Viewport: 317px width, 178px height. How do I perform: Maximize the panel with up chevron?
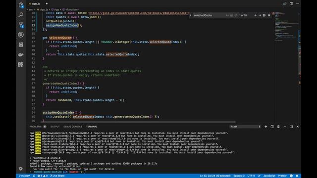click(x=285, y=127)
